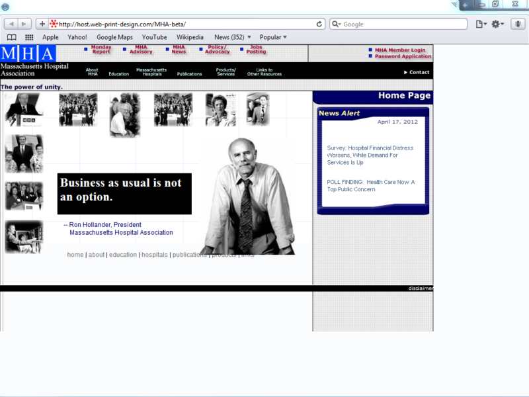Click the footer hospitals link

click(x=155, y=255)
